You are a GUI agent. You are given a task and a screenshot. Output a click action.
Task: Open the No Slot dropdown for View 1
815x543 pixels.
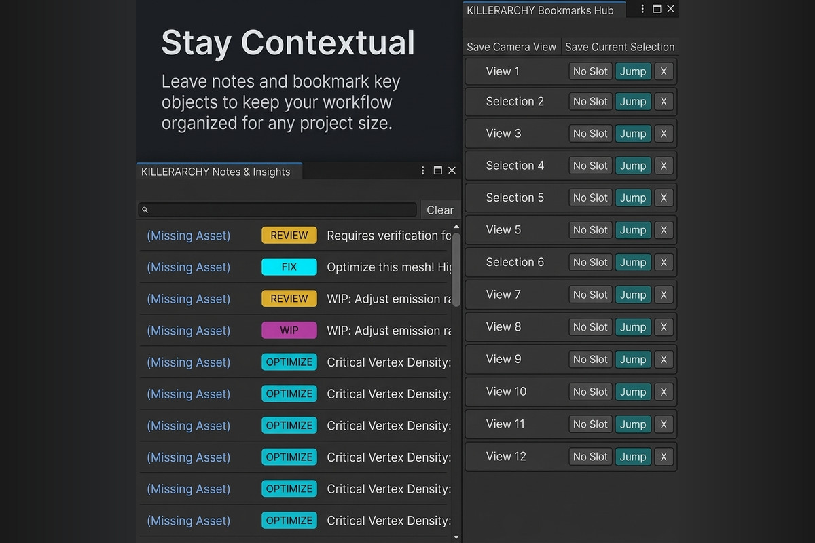tap(590, 71)
